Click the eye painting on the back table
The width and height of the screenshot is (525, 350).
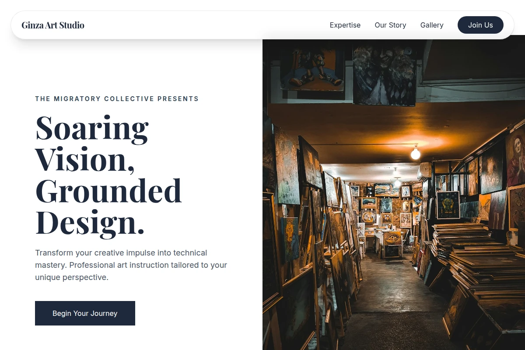(x=392, y=238)
